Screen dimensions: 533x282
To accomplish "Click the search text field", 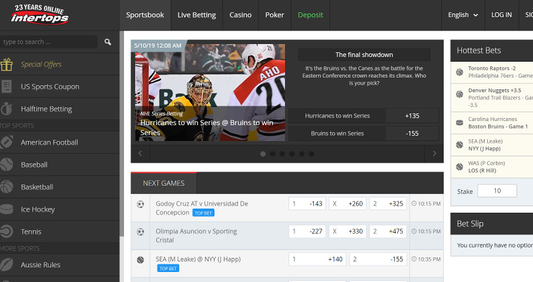I will point(49,42).
